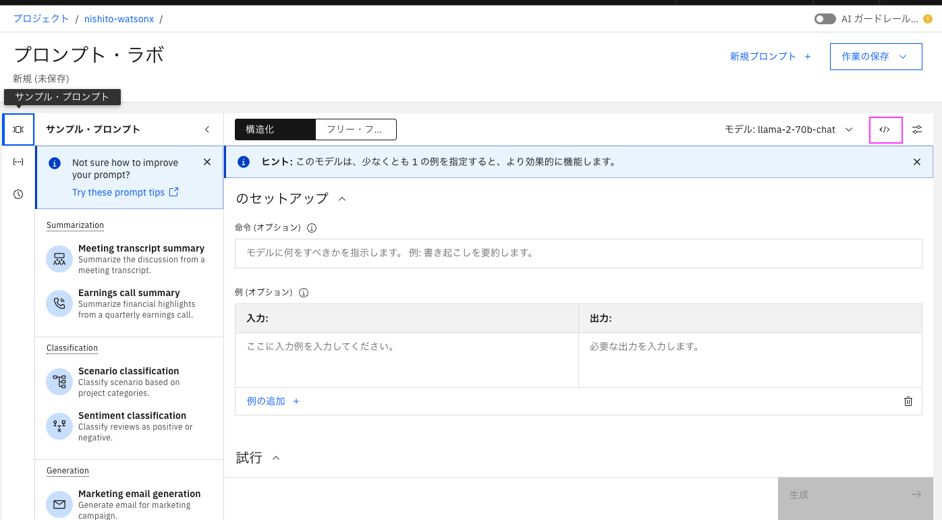This screenshot has width=942, height=520.
Task: Click the 命令 instruction input field
Action: point(578,254)
